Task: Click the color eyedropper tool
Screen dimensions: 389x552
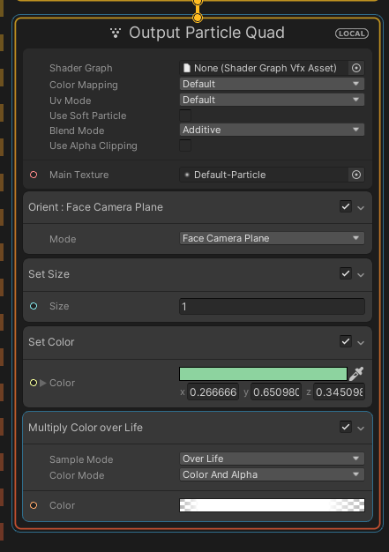Action: pyautogui.click(x=356, y=374)
